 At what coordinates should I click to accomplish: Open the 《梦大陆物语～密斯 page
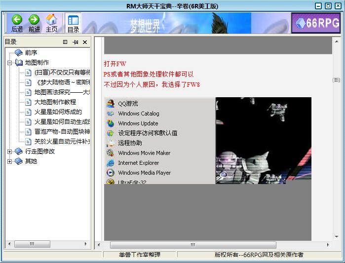point(62,82)
